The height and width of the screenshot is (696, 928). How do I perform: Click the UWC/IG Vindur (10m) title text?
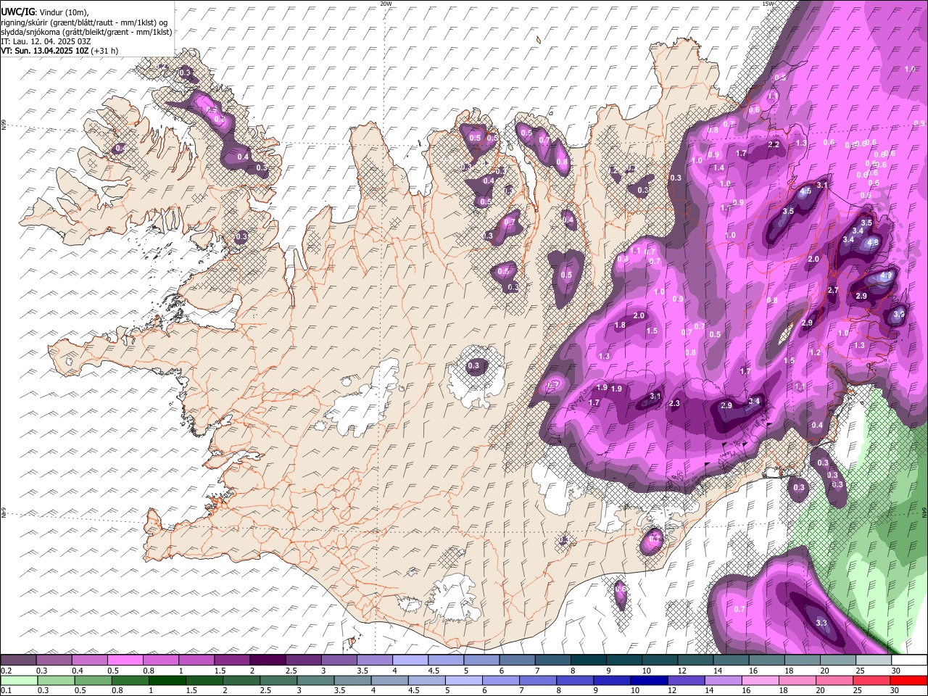[x=44, y=12]
